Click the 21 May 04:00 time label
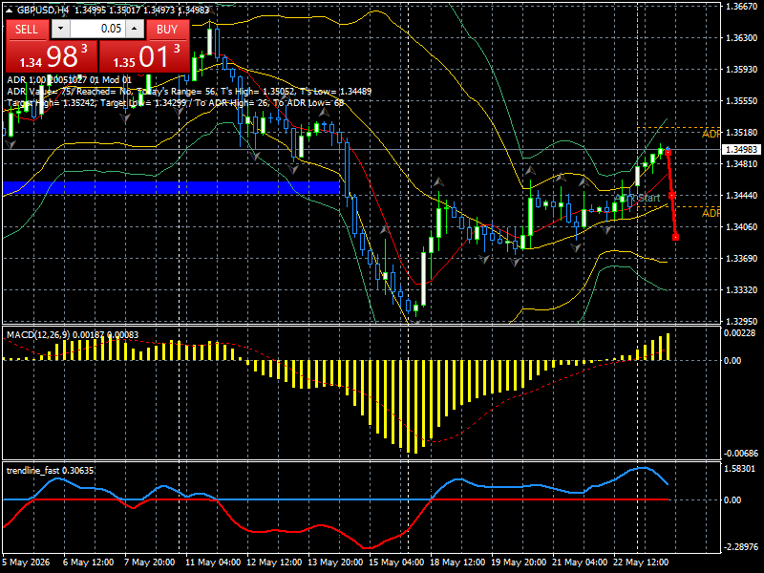 (x=580, y=562)
